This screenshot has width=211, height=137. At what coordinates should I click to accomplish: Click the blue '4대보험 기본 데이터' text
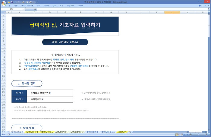click(x=79, y=66)
